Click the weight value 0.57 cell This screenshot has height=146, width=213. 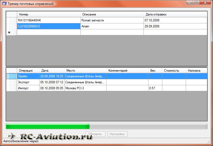155,88
